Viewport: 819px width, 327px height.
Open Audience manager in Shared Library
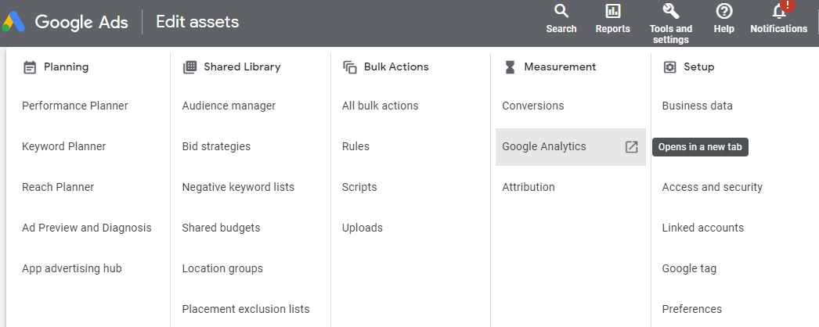coord(229,106)
